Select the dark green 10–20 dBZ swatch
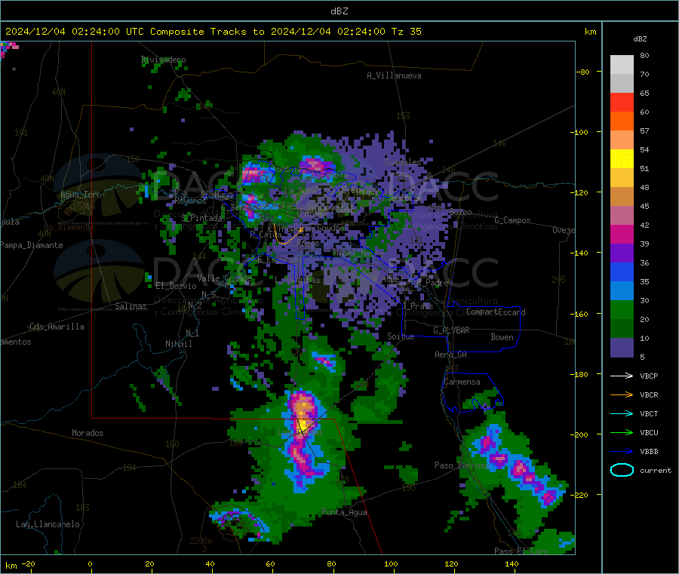Image resolution: width=679 pixels, height=574 pixels. point(622,328)
